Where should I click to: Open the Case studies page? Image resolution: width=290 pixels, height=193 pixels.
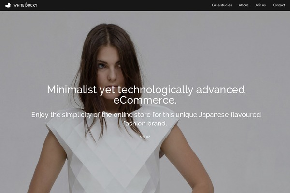222,5
